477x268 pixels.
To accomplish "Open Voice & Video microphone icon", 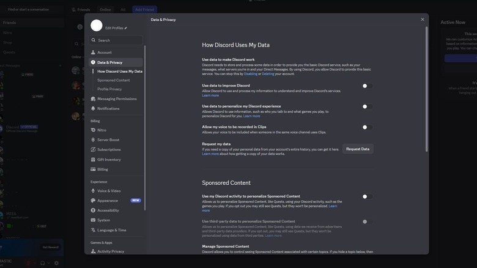I will click(93, 191).
